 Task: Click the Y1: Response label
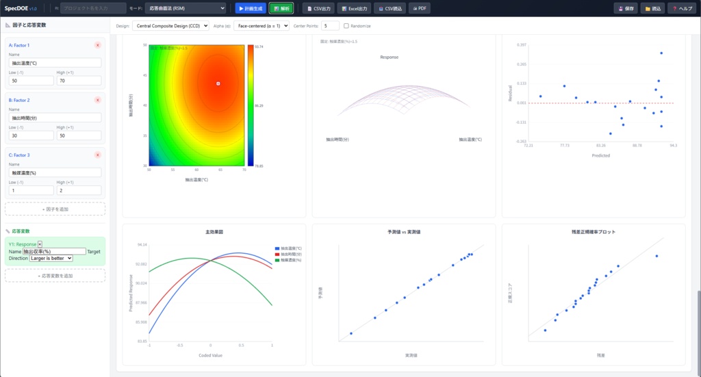(x=23, y=244)
